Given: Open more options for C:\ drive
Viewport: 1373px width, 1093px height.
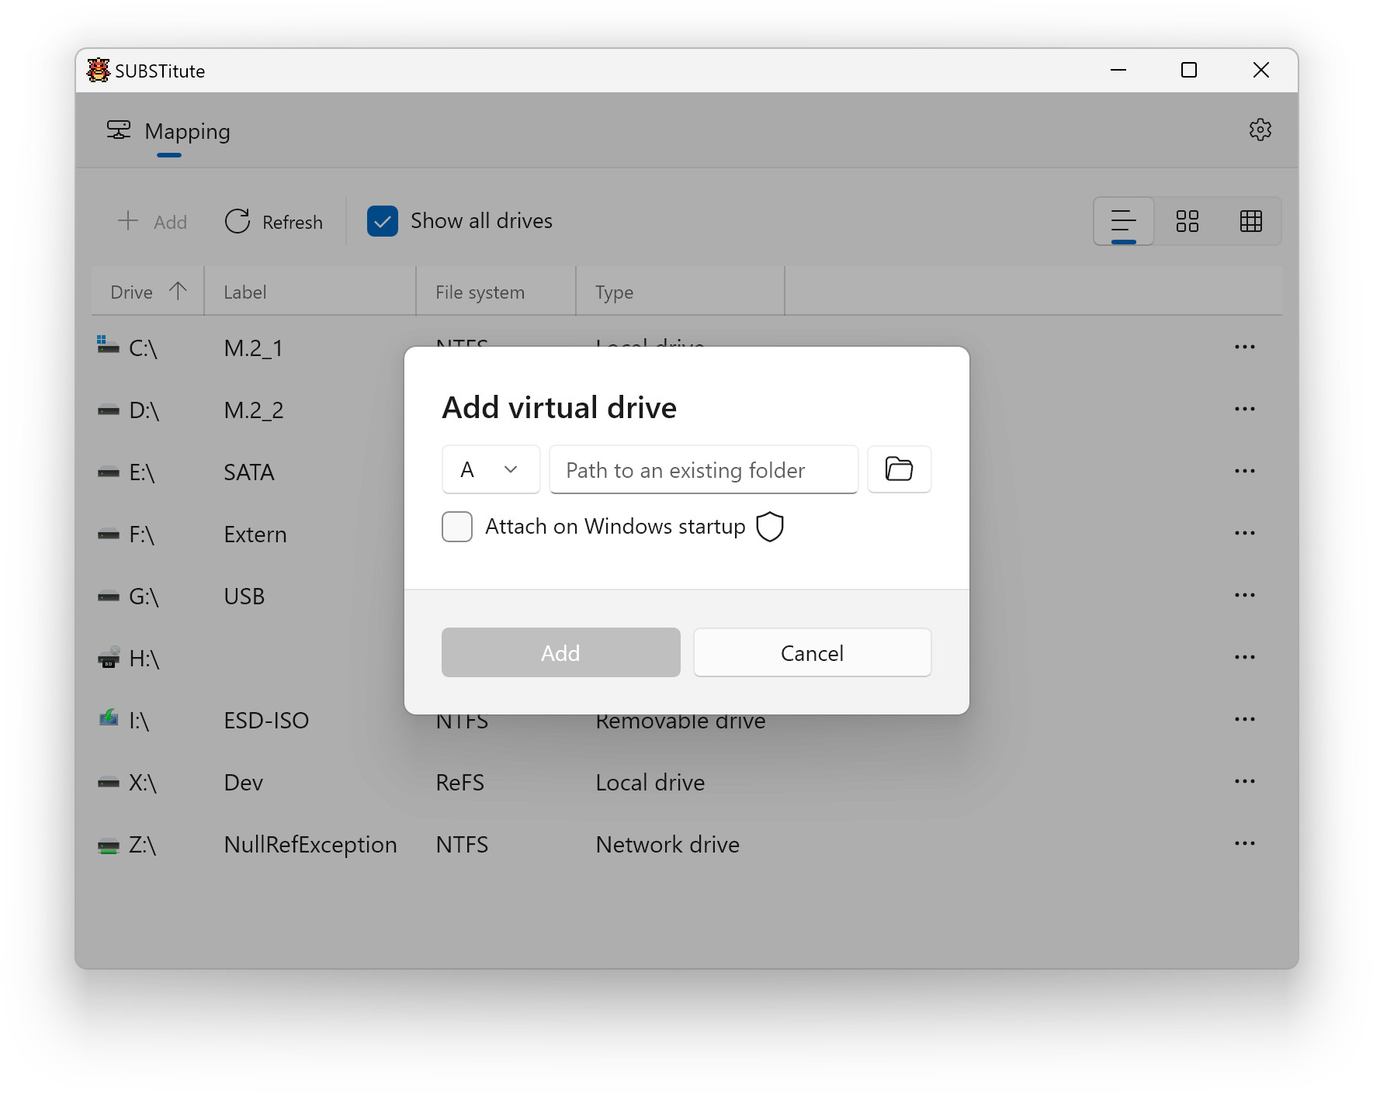Looking at the screenshot, I should pyautogui.click(x=1244, y=347).
